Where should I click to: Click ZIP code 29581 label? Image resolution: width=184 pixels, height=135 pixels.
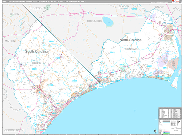pyautogui.click(x=35, y=38)
